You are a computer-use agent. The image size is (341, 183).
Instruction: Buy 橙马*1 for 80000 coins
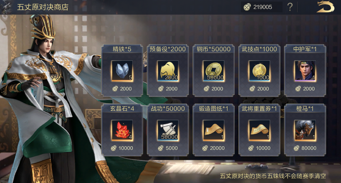pos(305,148)
